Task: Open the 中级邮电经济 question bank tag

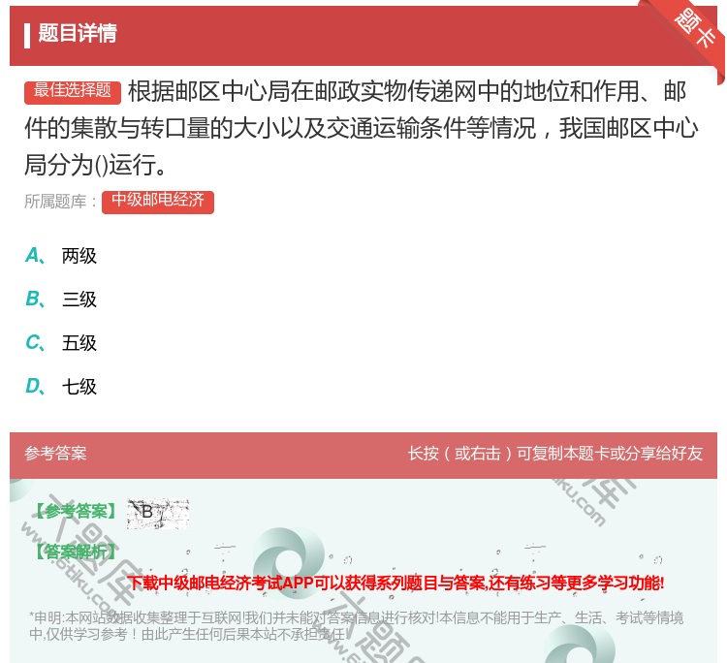Action: 158,202
